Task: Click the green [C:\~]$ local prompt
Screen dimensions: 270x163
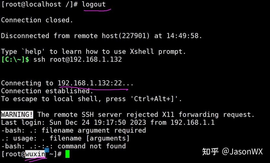Action: pos(15,59)
